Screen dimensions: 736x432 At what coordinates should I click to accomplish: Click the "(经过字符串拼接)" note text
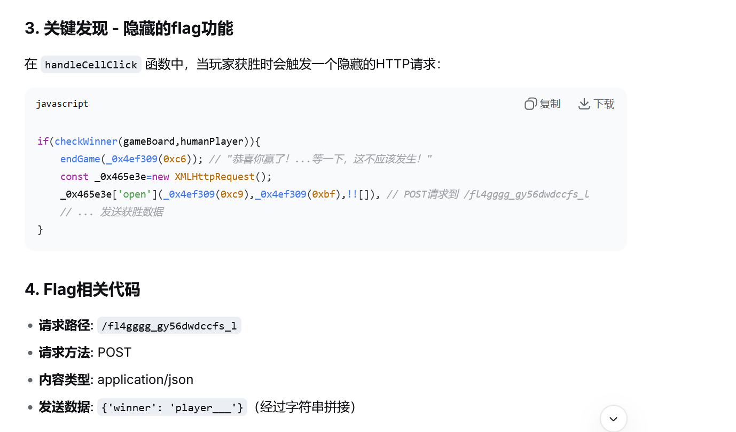tap(304, 407)
